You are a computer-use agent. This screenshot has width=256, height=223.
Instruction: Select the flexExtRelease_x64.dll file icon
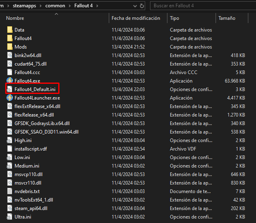10,106
